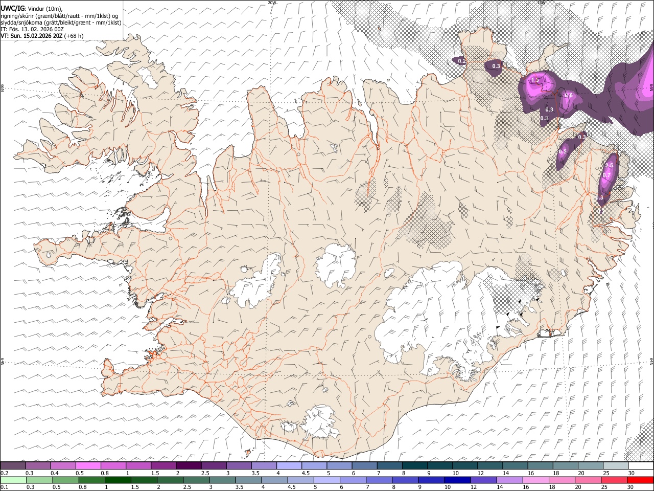
Task: Click the '0.7' precipitation value on the east coast
Action: pos(607,175)
